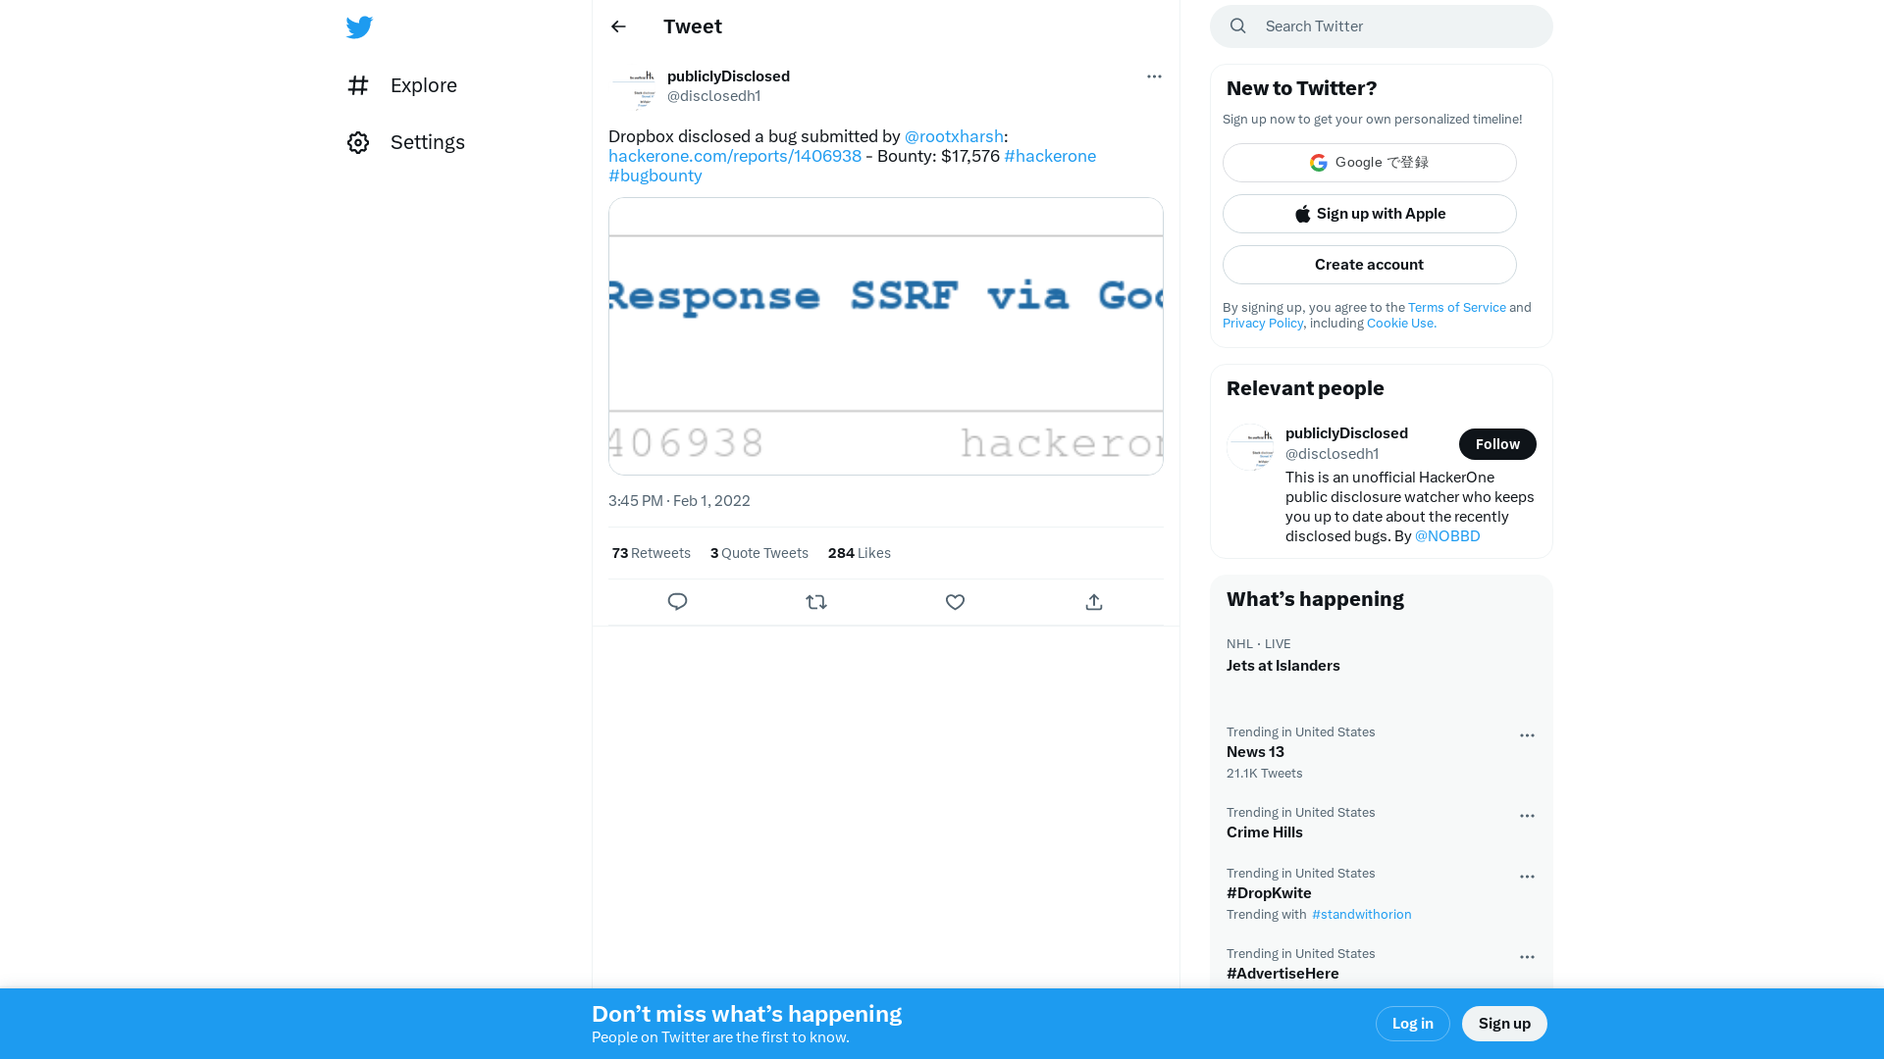Image resolution: width=1884 pixels, height=1059 pixels.
Task: Open the hackerone.com/reports/1406938 link
Action: click(x=735, y=156)
